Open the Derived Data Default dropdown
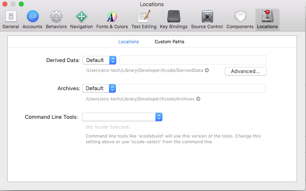This screenshot has width=306, height=191. pyautogui.click(x=99, y=60)
